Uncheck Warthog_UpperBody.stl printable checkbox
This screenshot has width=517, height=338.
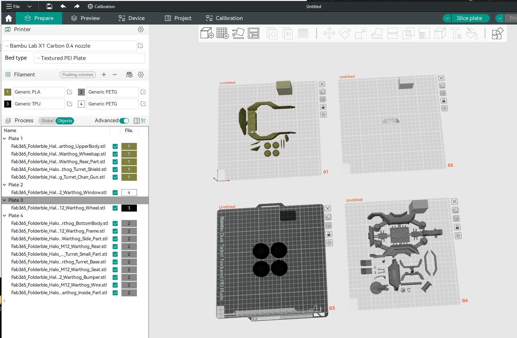pos(115,146)
